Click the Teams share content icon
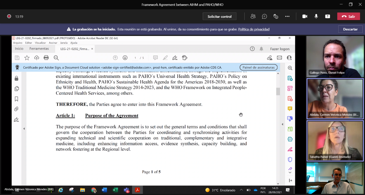Viewport: 365px width, 195px height. click(x=328, y=16)
